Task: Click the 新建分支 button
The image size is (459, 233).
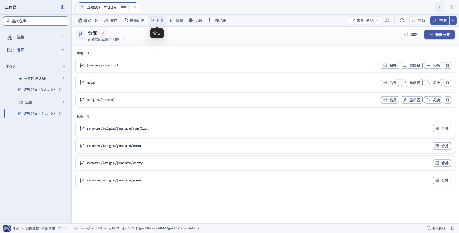Action: [x=439, y=35]
